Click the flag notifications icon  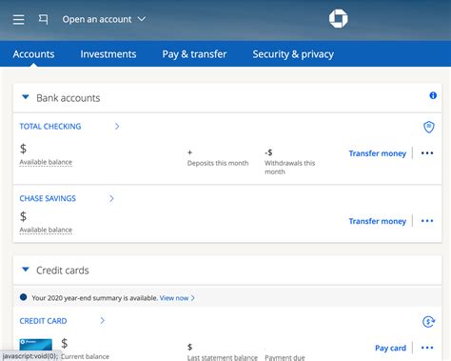[43, 19]
